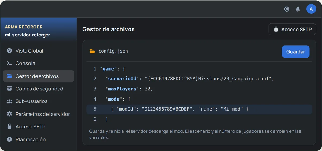Click the modId value 0123456789ABCDEF
The image size is (322, 151).
pyautogui.click(x=167, y=109)
